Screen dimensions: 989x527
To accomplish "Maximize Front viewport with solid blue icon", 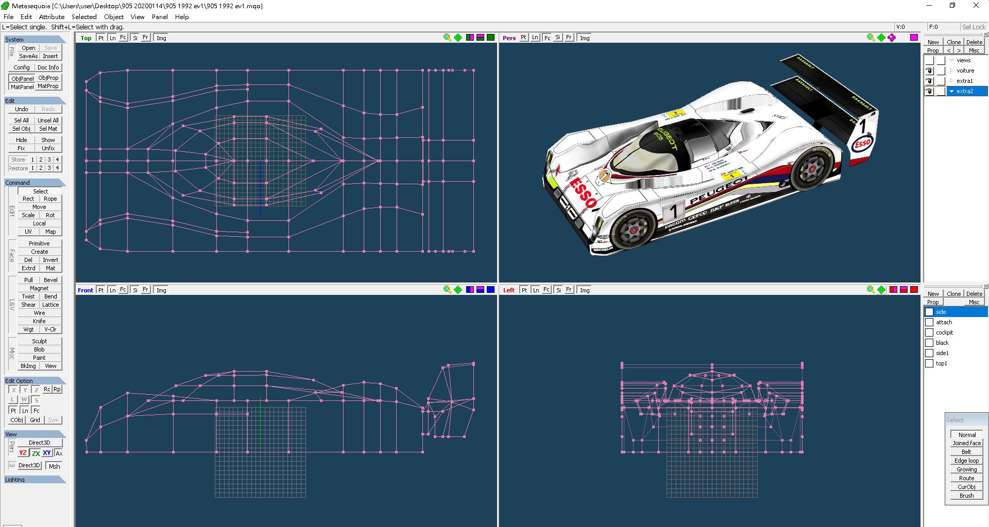I will click(x=490, y=290).
